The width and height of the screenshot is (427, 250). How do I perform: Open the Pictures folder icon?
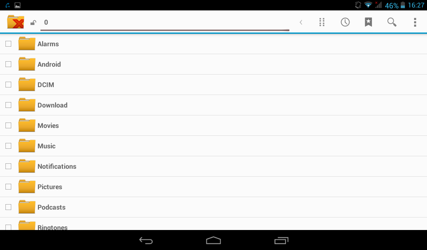point(27,186)
